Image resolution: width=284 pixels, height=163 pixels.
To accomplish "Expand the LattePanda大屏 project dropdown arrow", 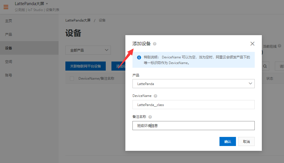I will point(47,4).
